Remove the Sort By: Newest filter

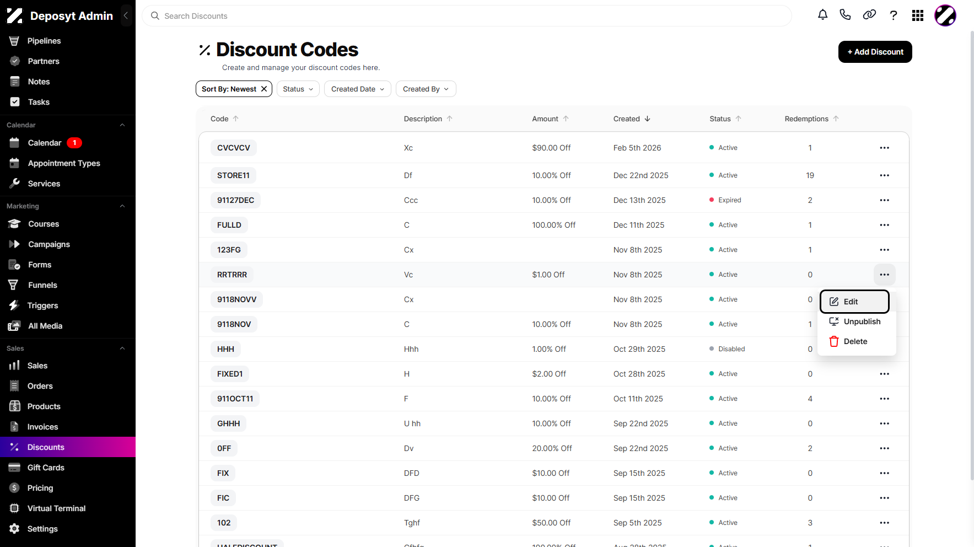[264, 89]
